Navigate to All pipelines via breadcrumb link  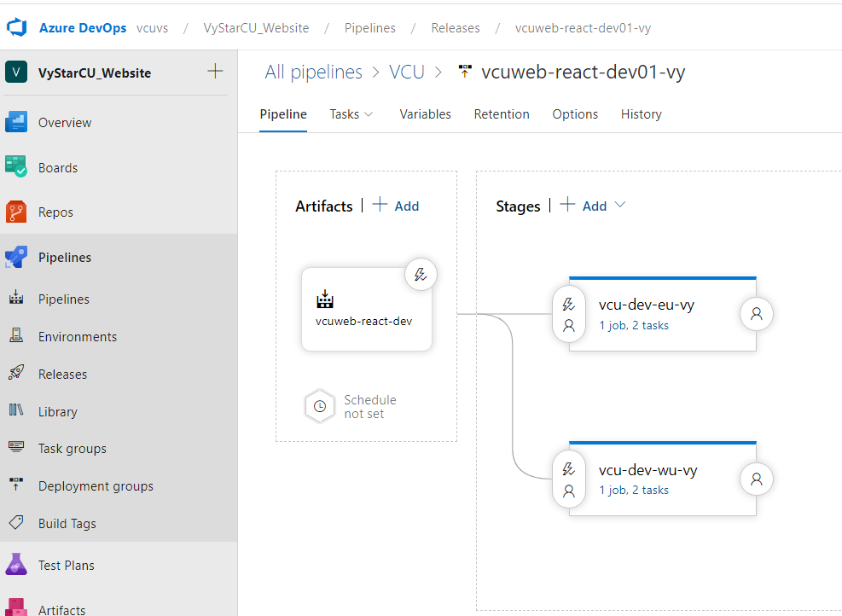313,72
